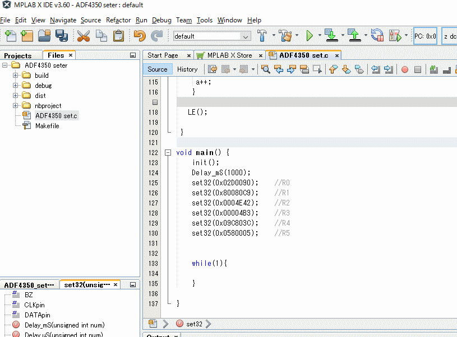Viewport: 457px width, 337px height.
Task: Find next occurrence in the editor
Action: [292, 69]
